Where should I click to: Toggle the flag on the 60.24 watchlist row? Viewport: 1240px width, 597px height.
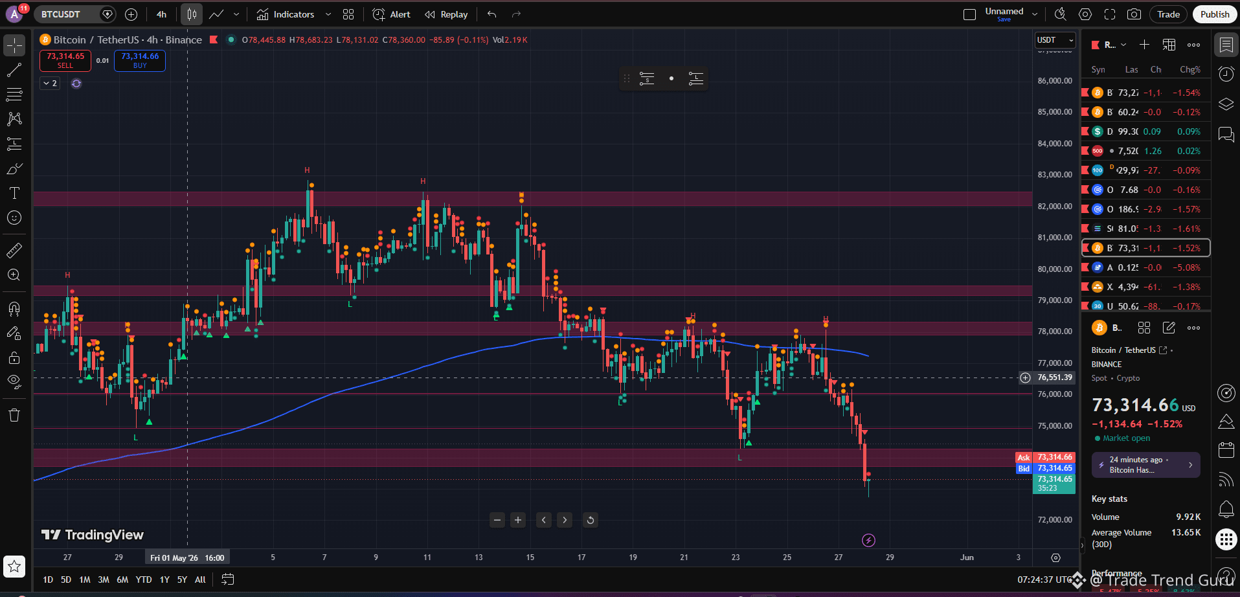(x=1086, y=112)
